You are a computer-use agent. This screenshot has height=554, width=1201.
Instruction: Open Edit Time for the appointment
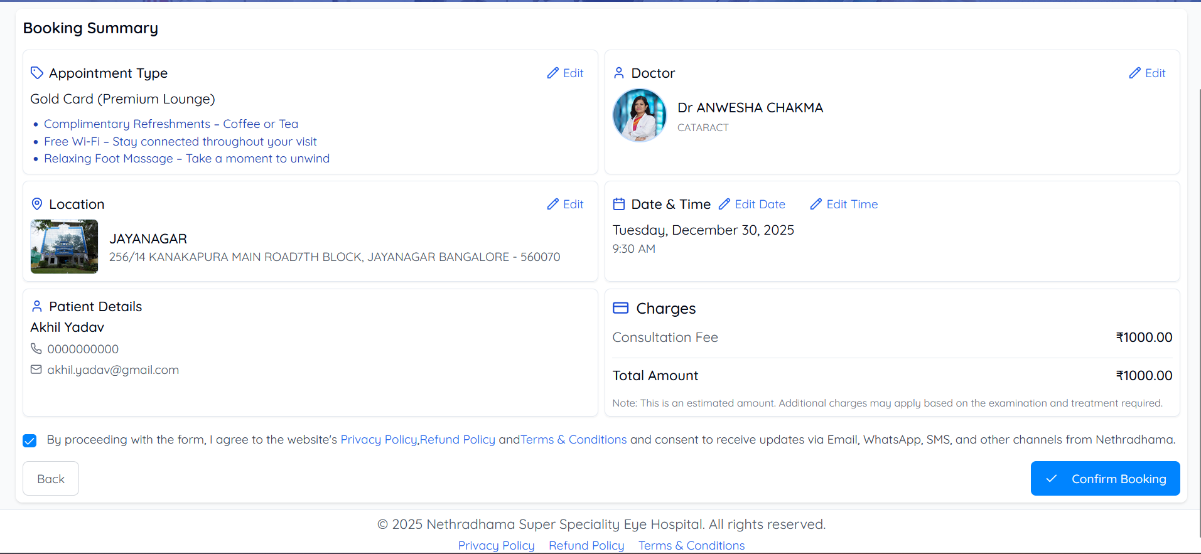pos(844,205)
